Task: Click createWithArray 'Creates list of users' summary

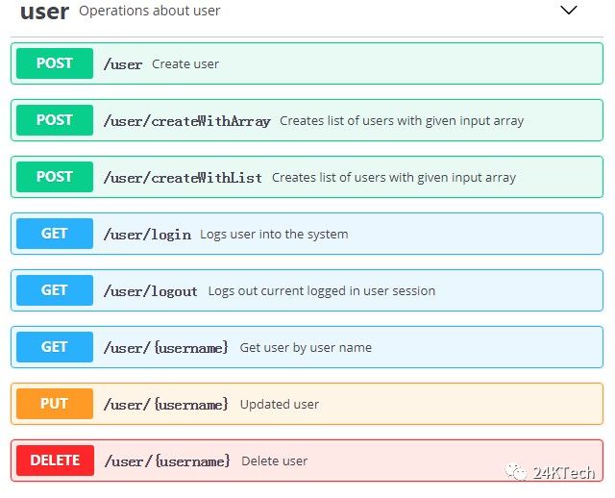Action: click(x=402, y=121)
